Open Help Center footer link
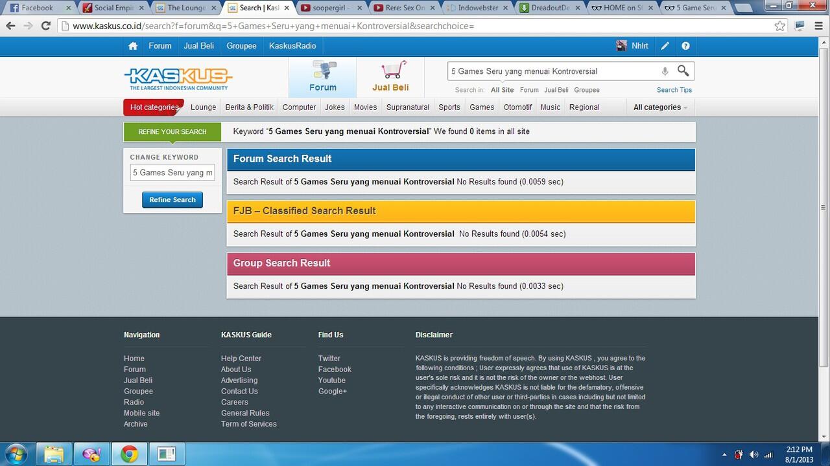The image size is (830, 466). pos(241,359)
